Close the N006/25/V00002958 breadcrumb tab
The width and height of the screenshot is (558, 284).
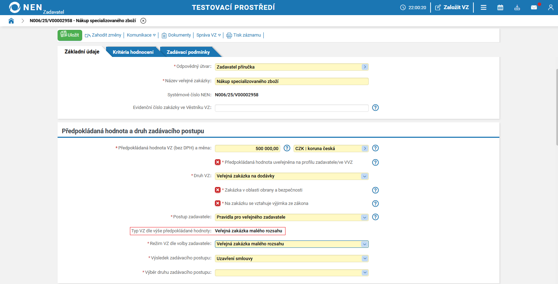(143, 21)
